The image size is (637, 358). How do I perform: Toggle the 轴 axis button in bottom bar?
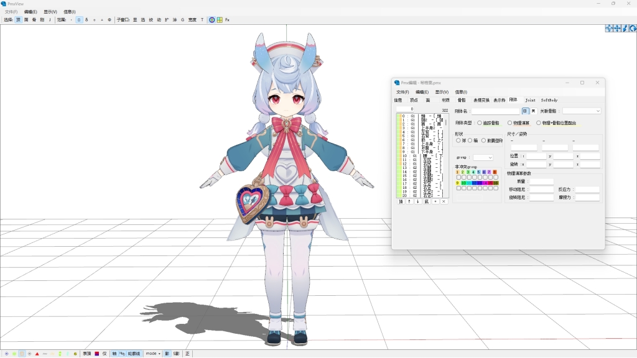click(114, 354)
